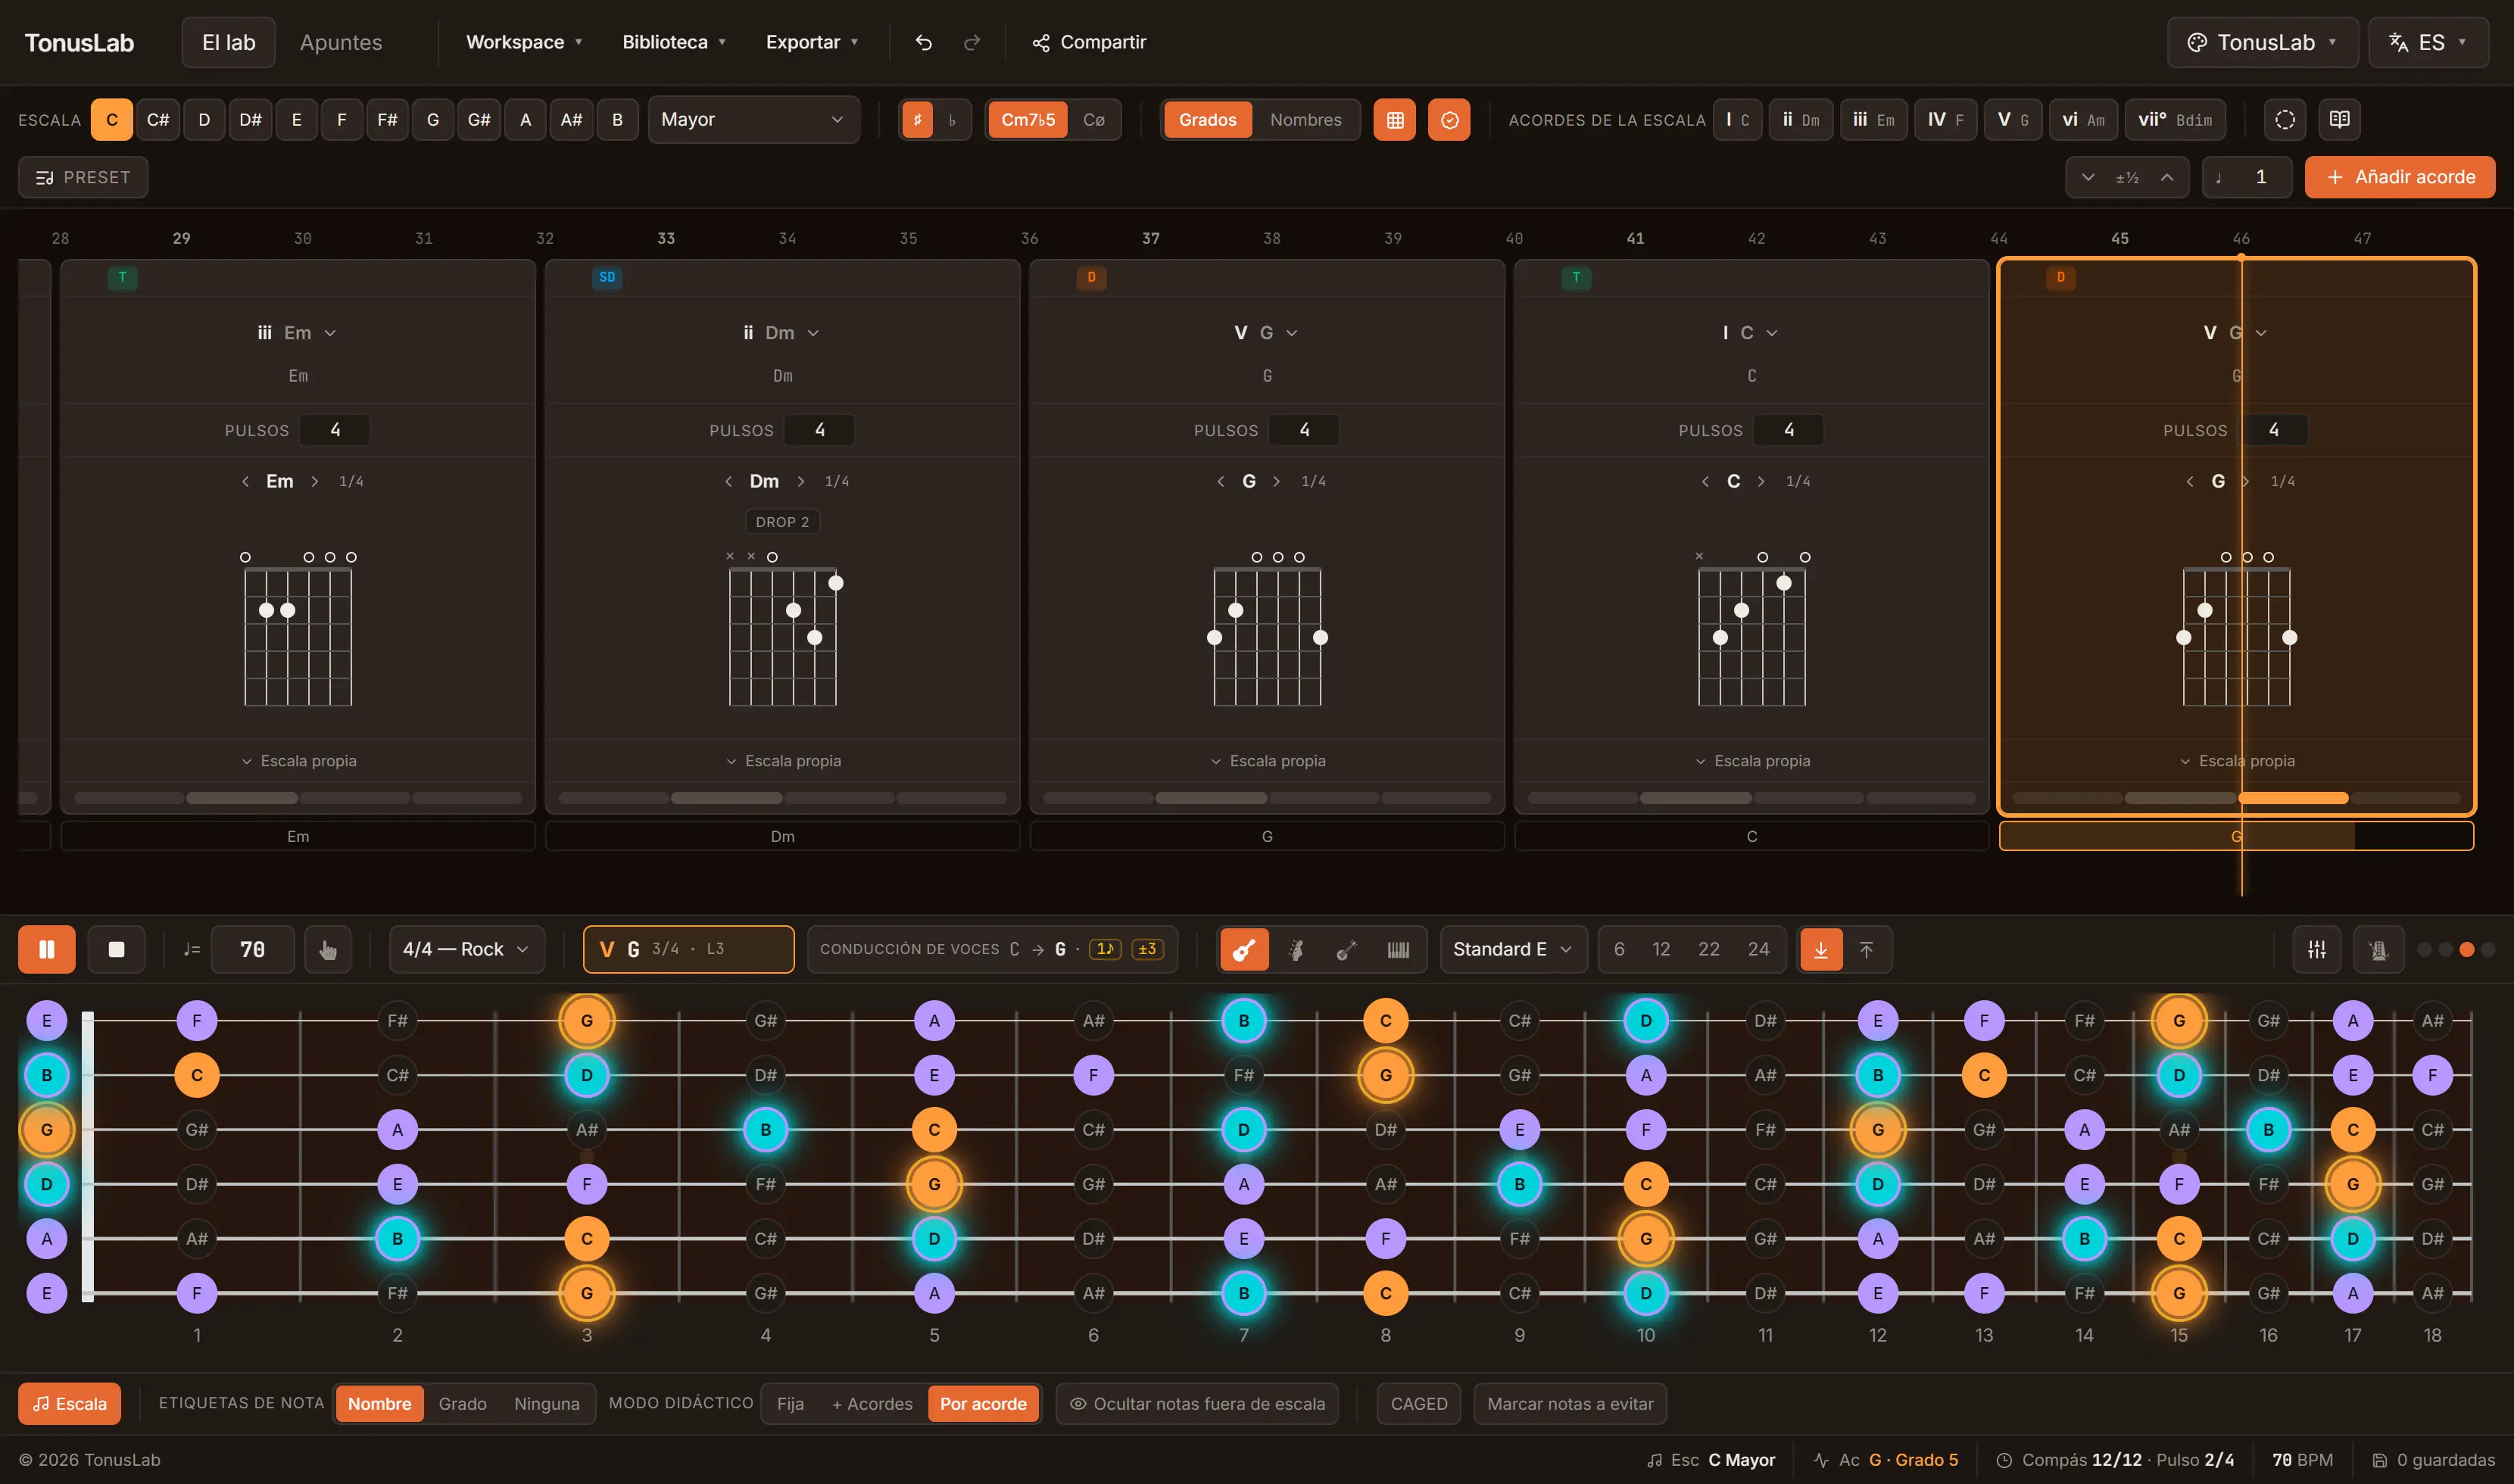Click the tempo field showing 70
The width and height of the screenshot is (2514, 1484).
coord(253,949)
